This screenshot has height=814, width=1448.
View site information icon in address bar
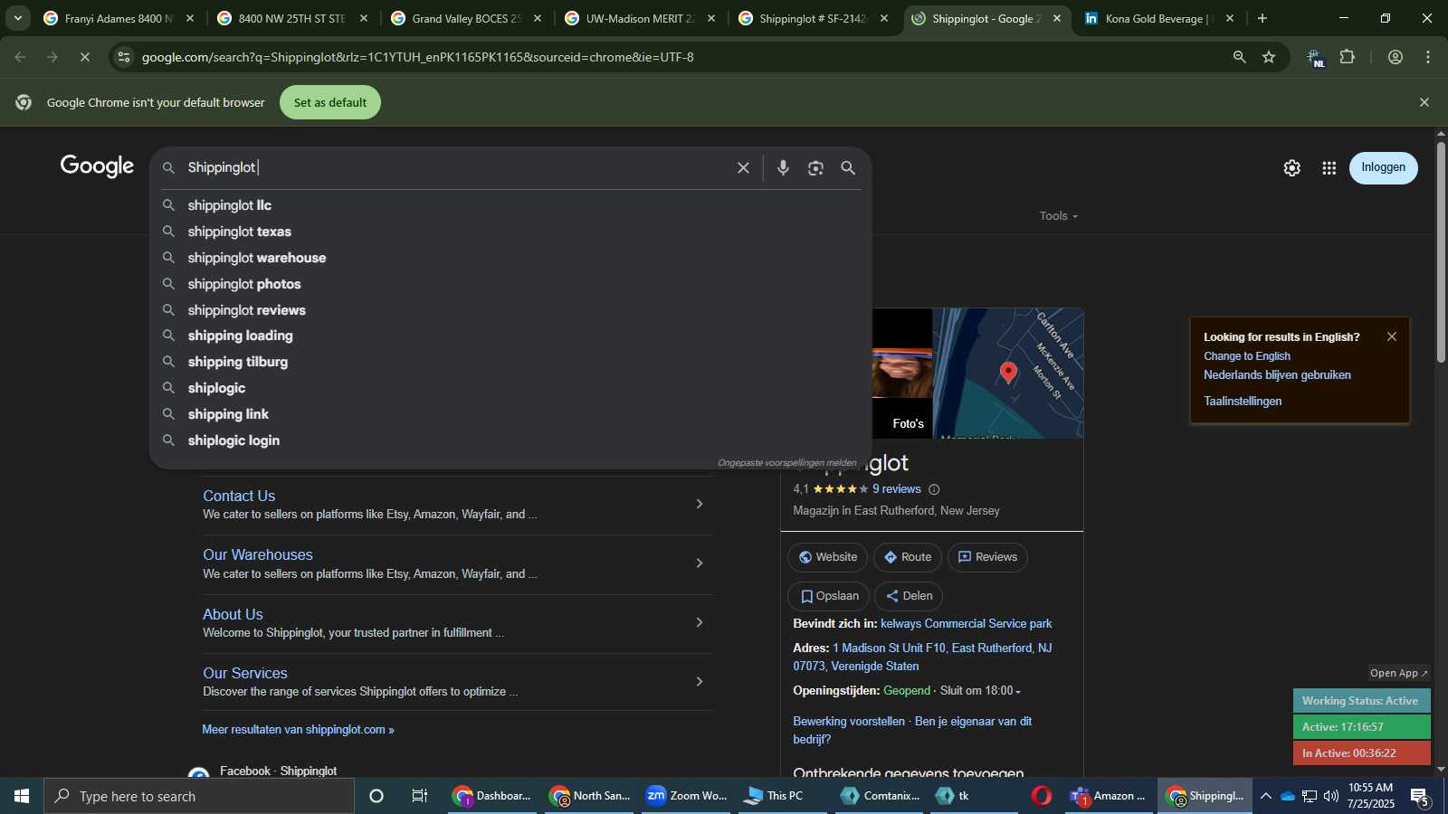(x=124, y=57)
